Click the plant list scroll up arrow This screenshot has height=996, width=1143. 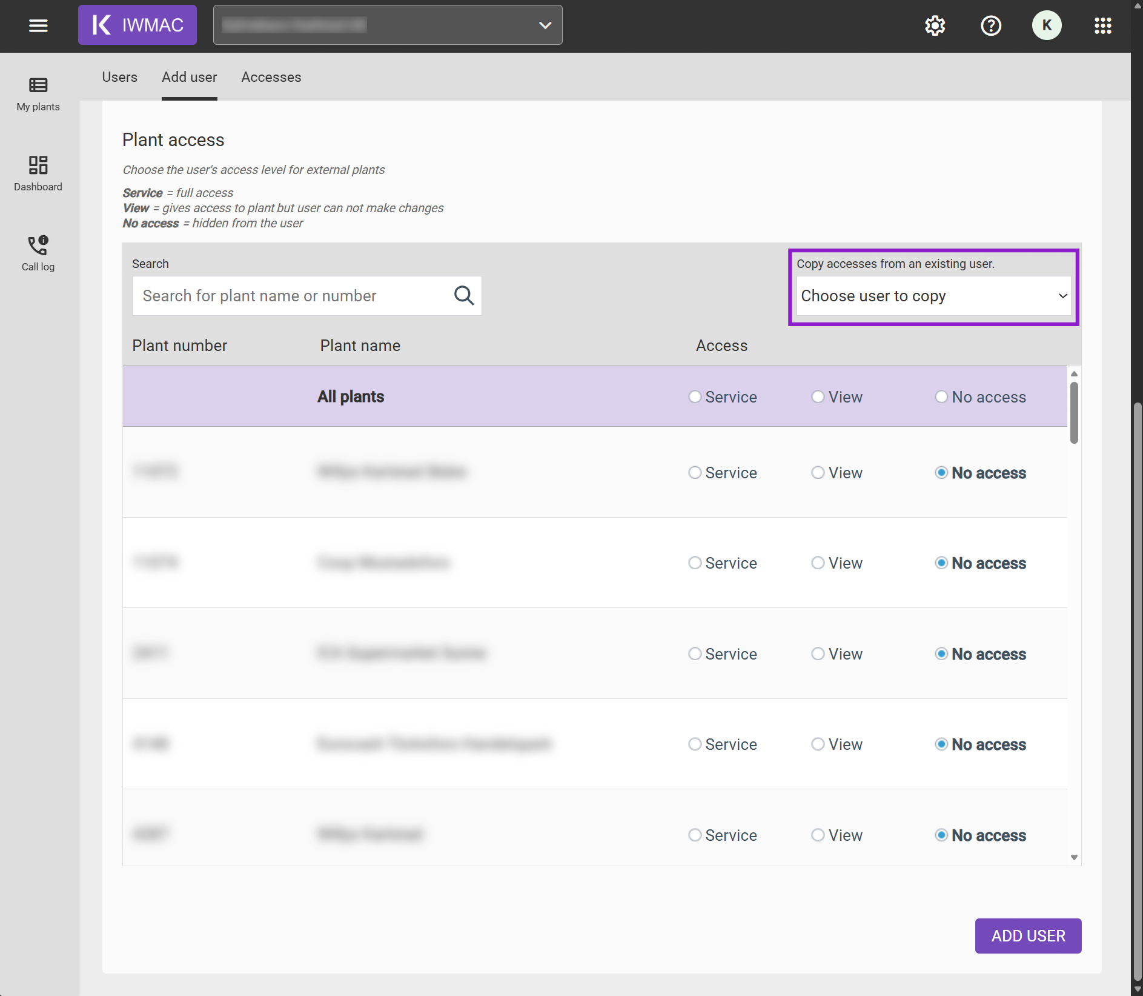click(1074, 373)
